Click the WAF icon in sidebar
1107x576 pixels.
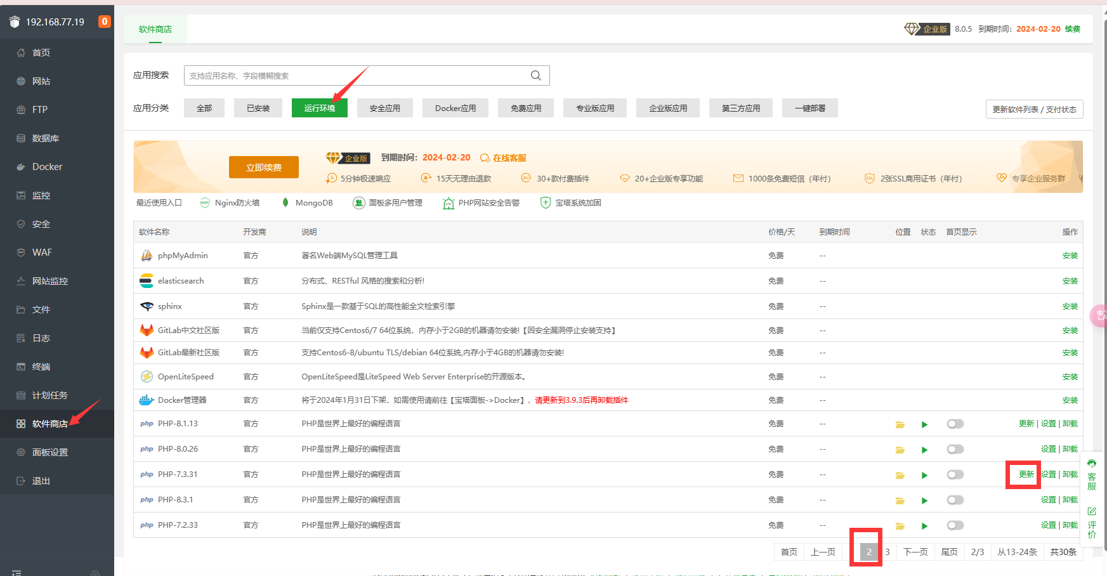[x=21, y=252]
